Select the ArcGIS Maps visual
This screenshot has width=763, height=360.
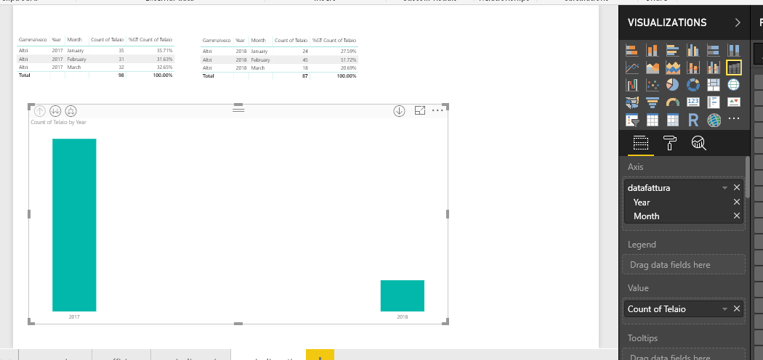click(x=714, y=120)
